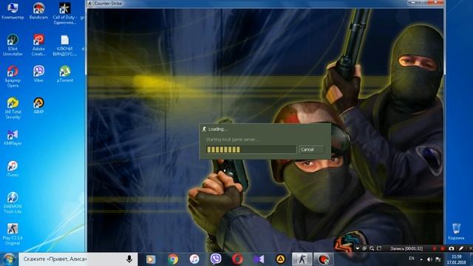Open Viber from the taskbar

(x=216, y=259)
